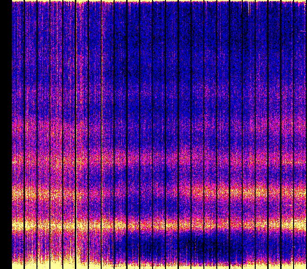Click the black margin strip at left edge

5,134
